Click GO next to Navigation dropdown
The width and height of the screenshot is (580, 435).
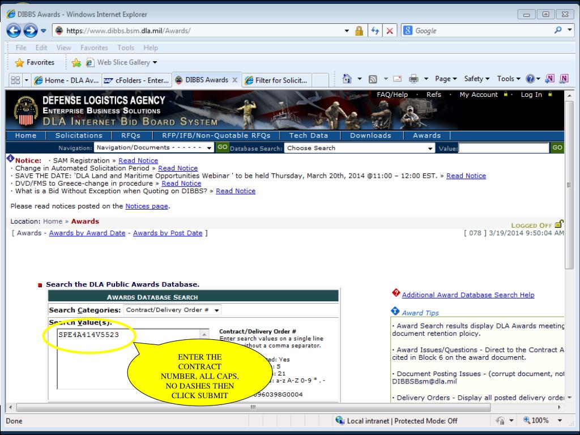[x=222, y=147]
